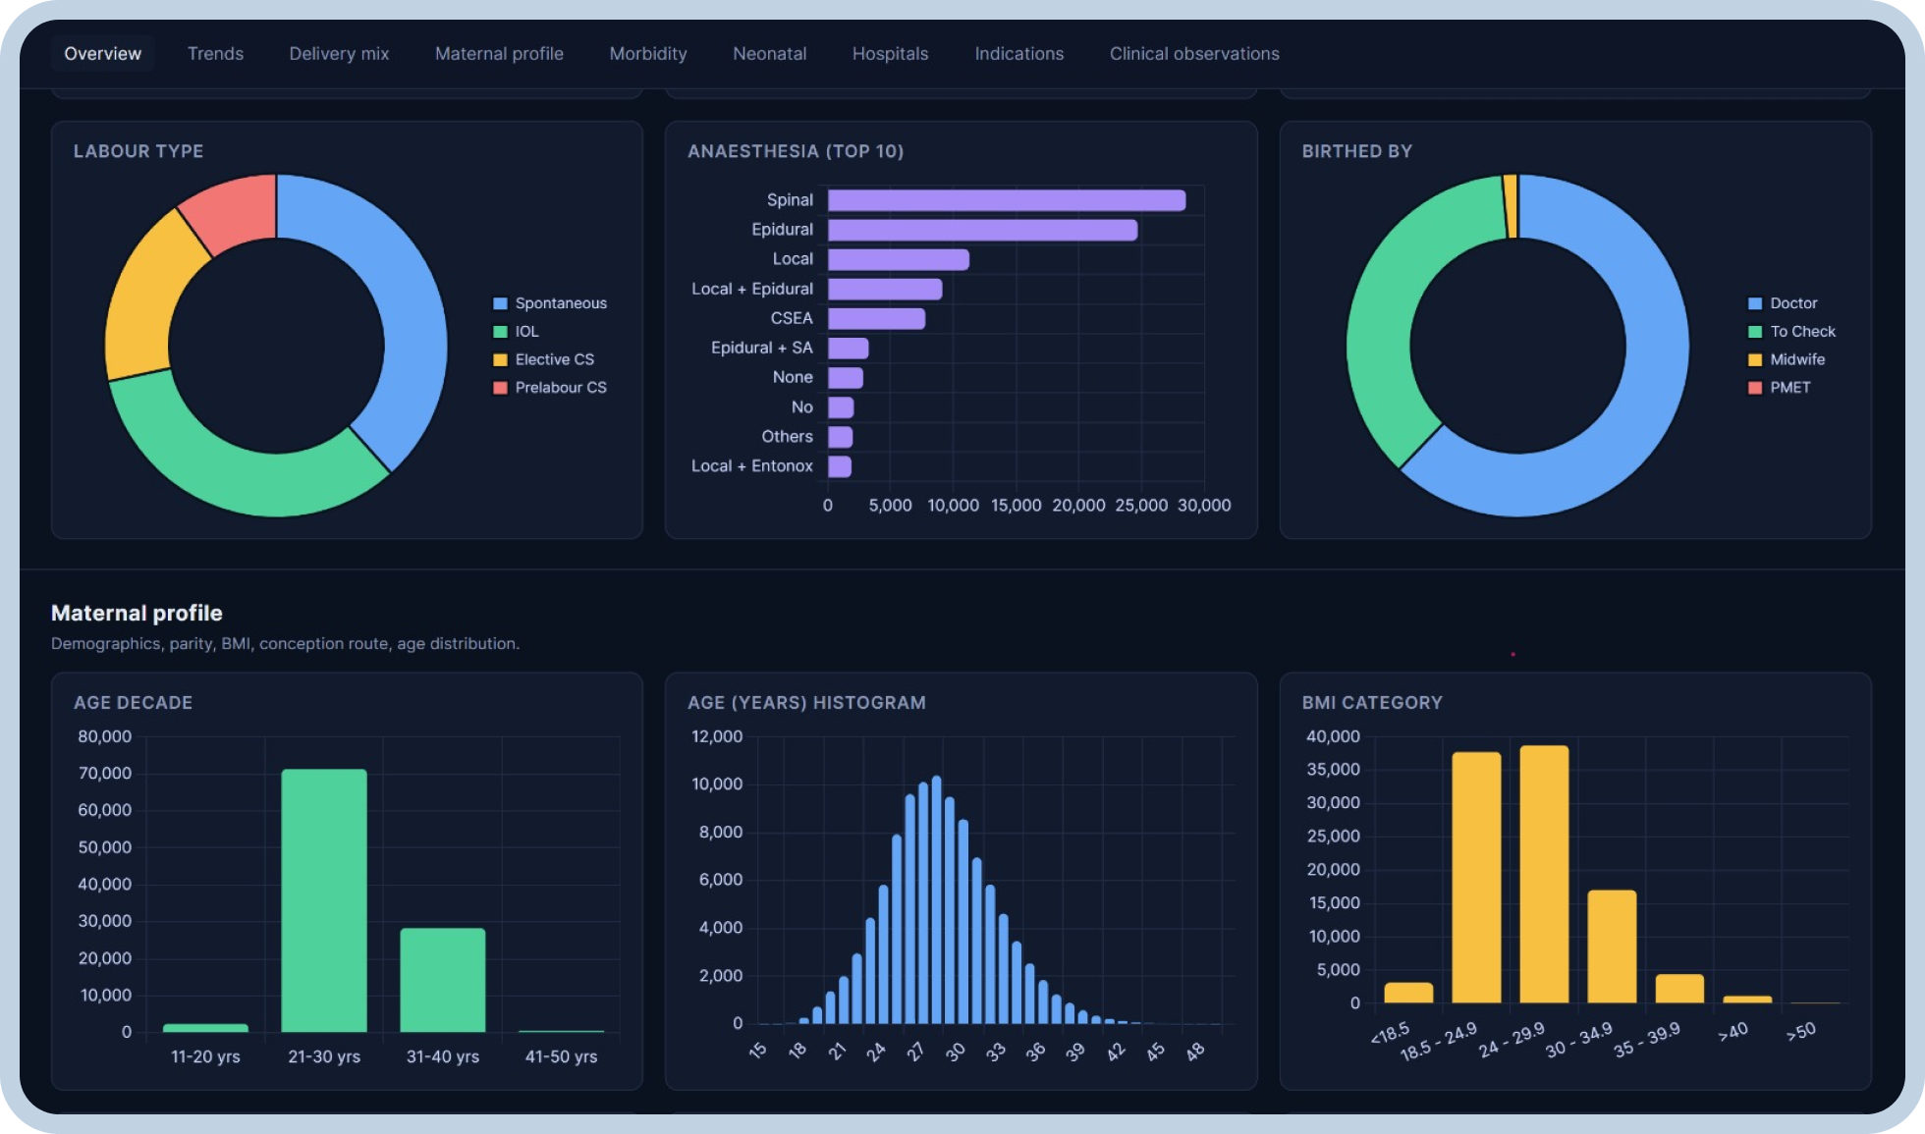Click the 21-30 yrs bar in Age Decade

coord(324,900)
